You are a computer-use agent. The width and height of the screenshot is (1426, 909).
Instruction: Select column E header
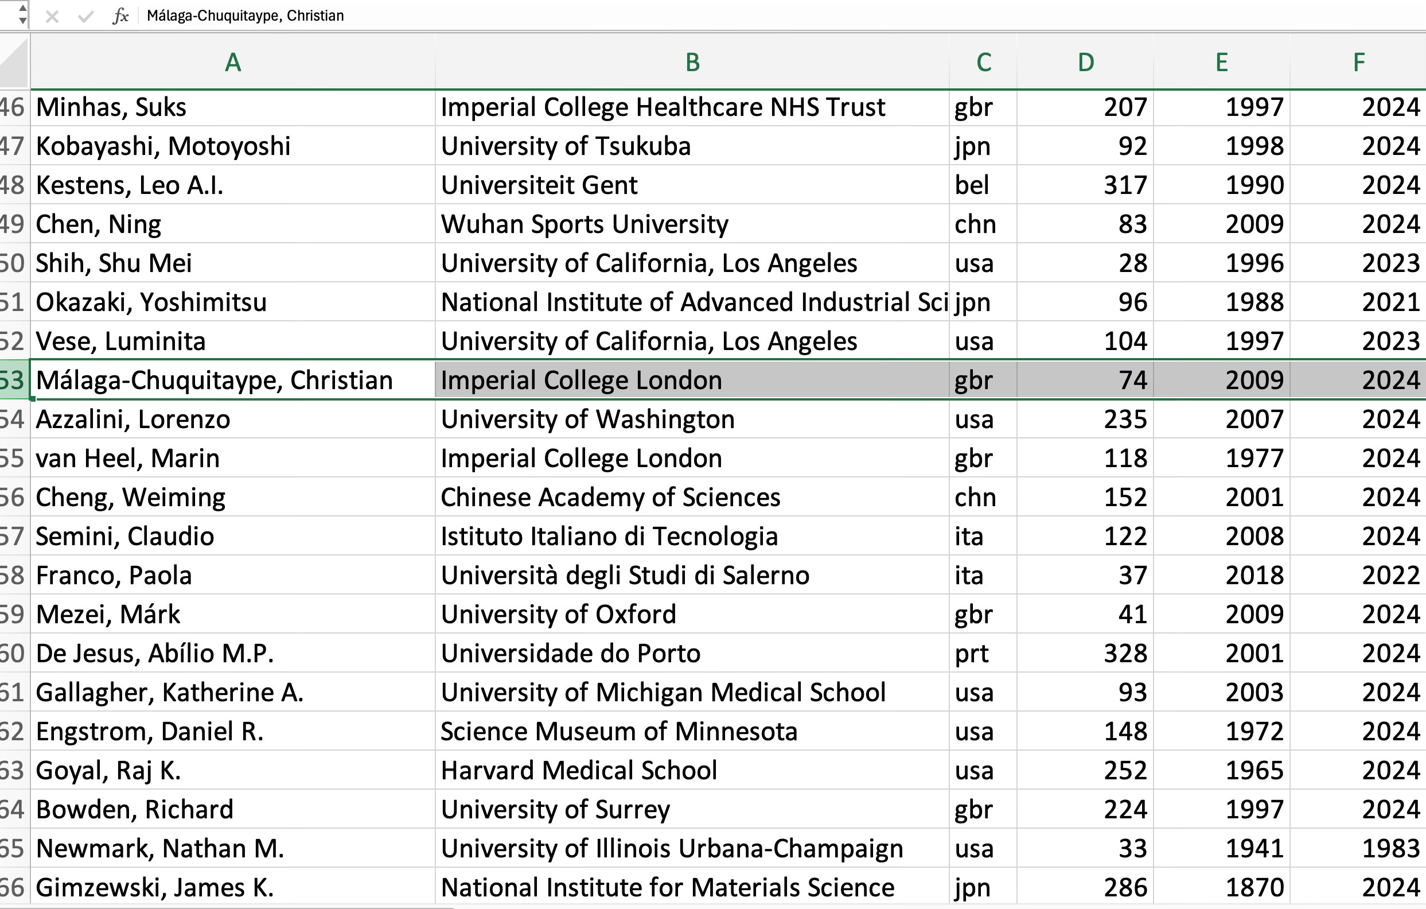(x=1221, y=63)
